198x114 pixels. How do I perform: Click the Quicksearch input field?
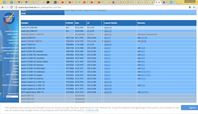[12, 96]
